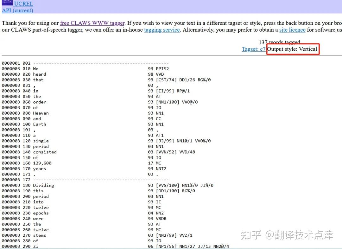This screenshot has height=249, width=342.
Task: Click the '137 words tagged' text
Action: (x=279, y=42)
